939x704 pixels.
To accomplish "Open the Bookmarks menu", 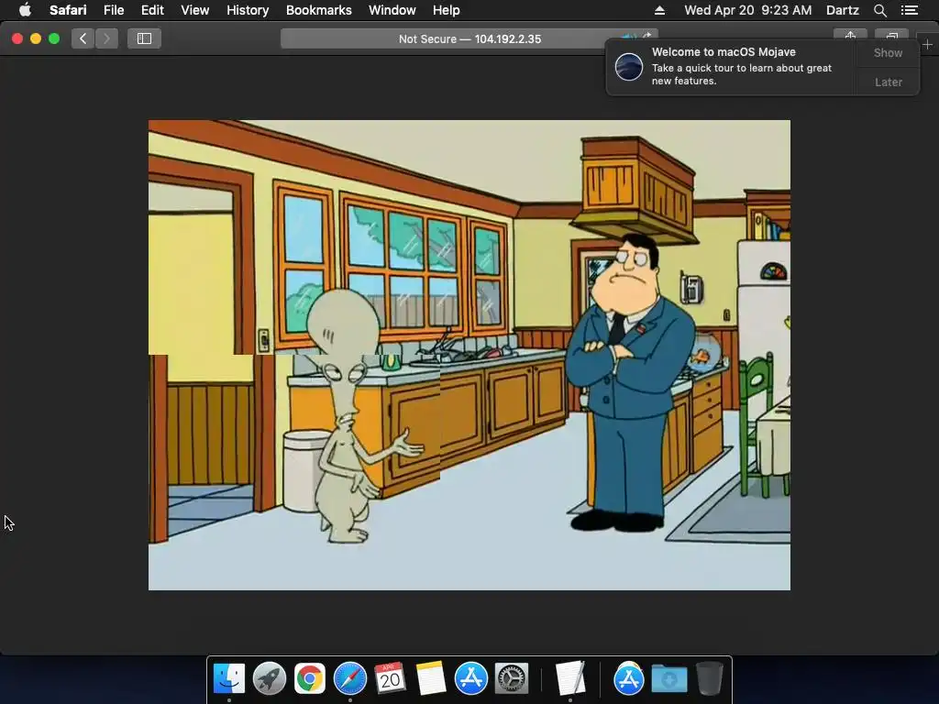I will point(318,10).
